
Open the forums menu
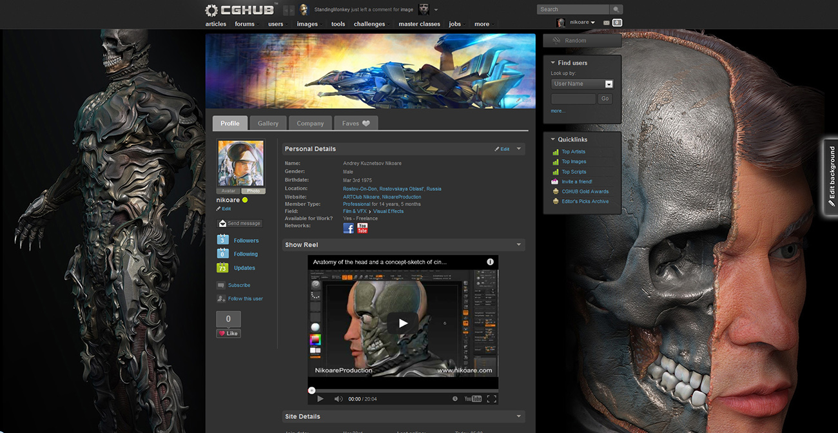pos(245,24)
